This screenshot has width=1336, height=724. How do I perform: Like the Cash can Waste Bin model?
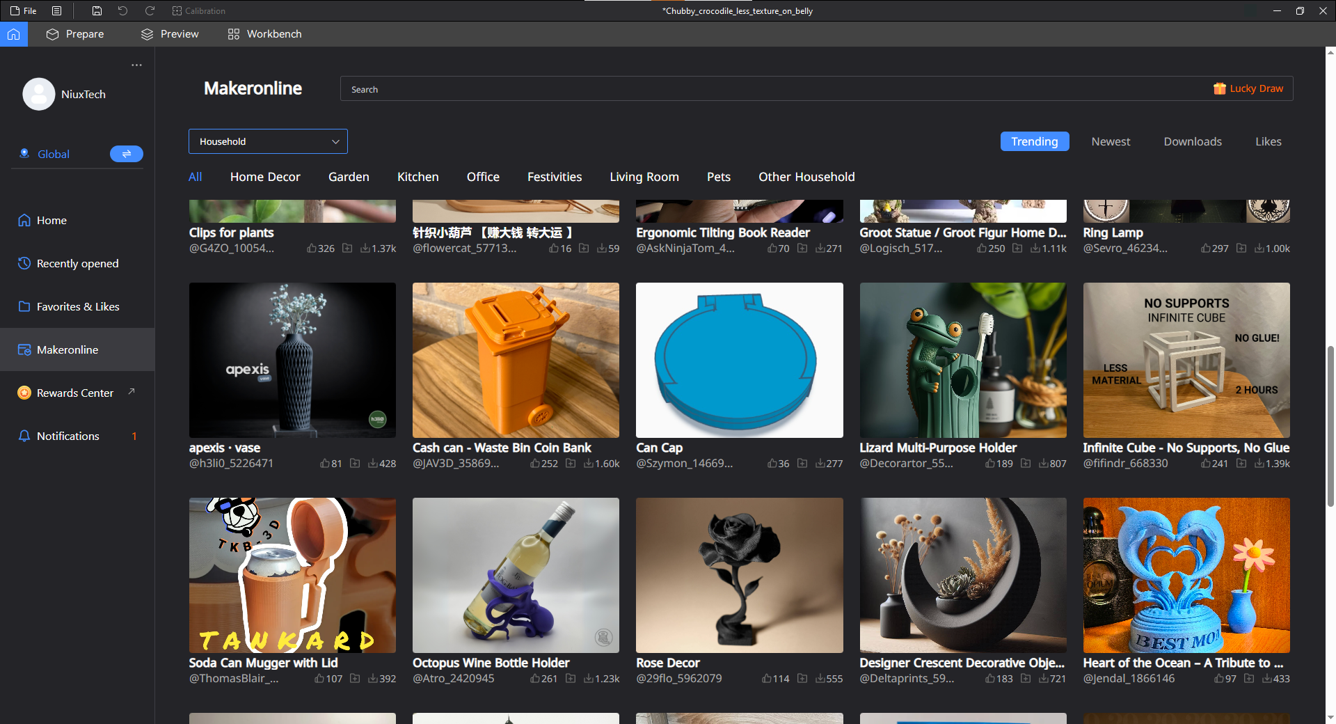[534, 463]
